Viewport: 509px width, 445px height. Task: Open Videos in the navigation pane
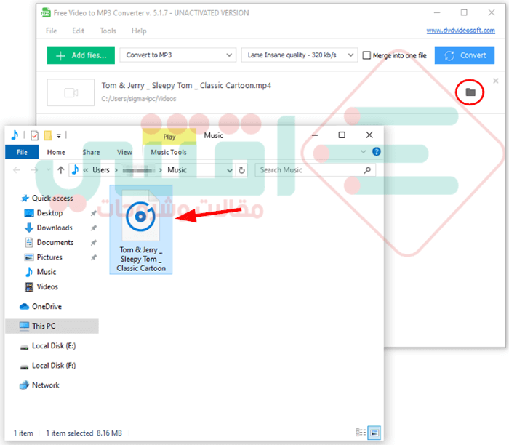[47, 287]
